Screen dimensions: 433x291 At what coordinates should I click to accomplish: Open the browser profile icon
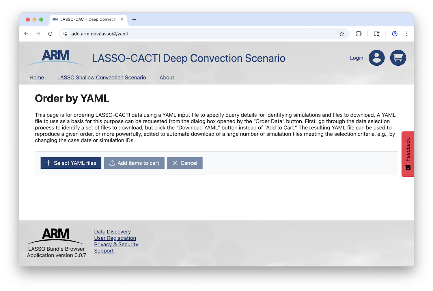coord(395,34)
